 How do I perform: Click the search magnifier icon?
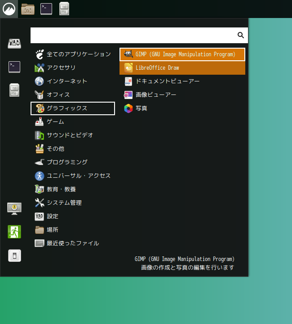[x=241, y=35]
